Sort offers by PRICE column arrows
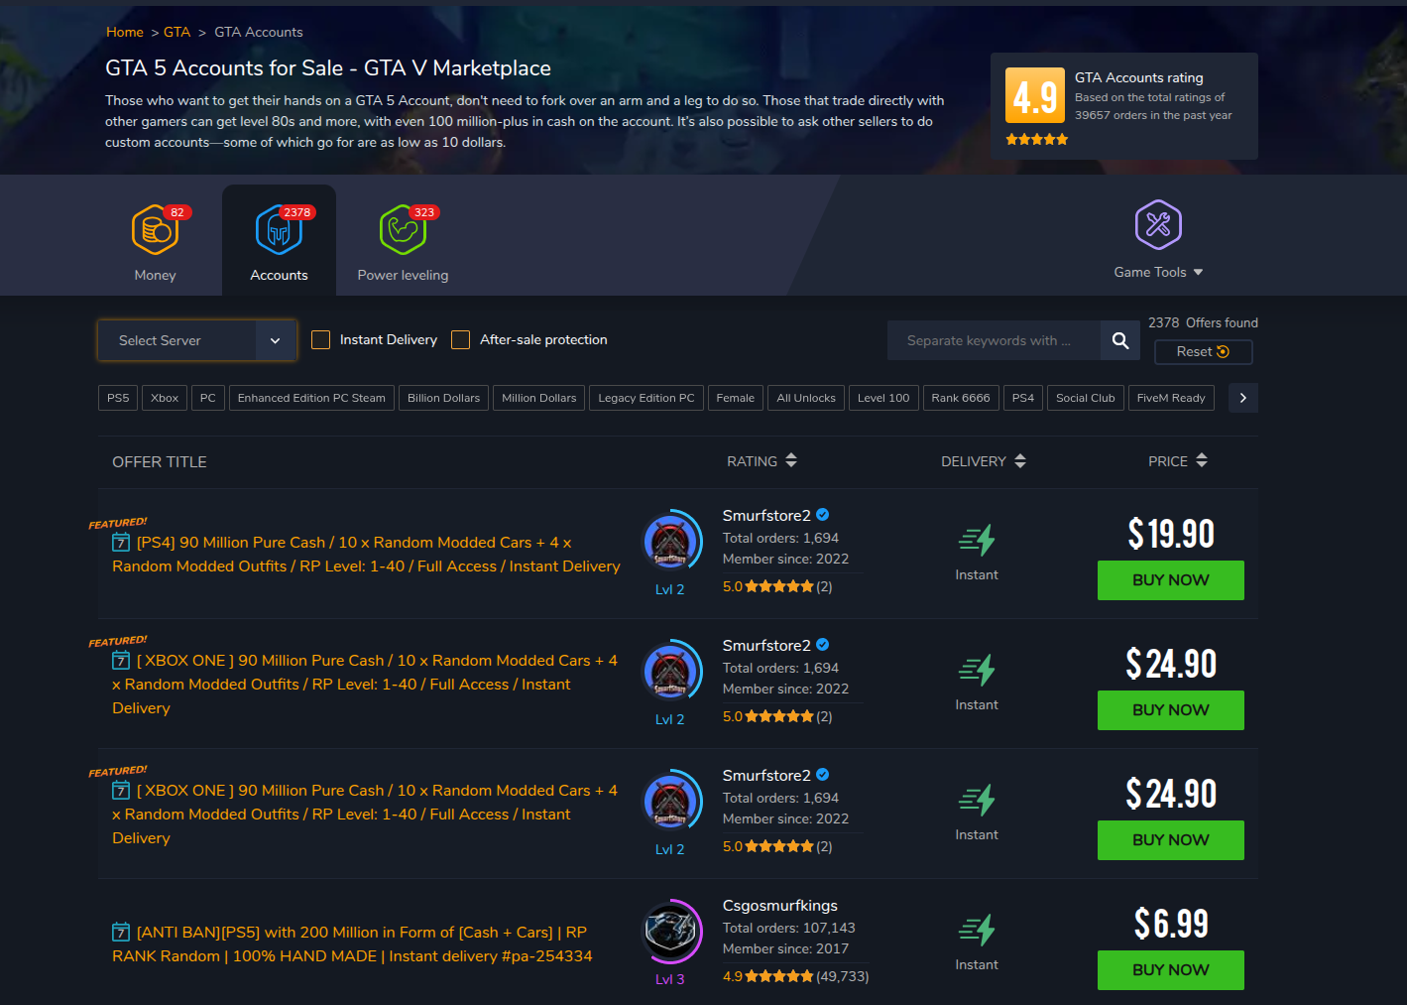Image resolution: width=1407 pixels, height=1005 pixels. click(1202, 460)
